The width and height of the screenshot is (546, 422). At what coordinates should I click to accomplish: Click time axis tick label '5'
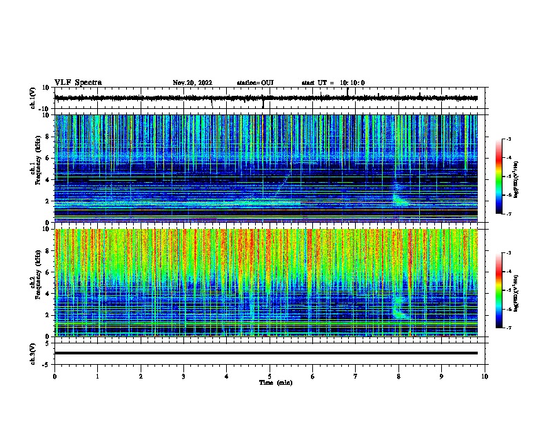pyautogui.click(x=270, y=376)
